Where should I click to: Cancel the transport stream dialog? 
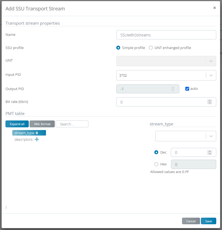pyautogui.click(x=191, y=221)
